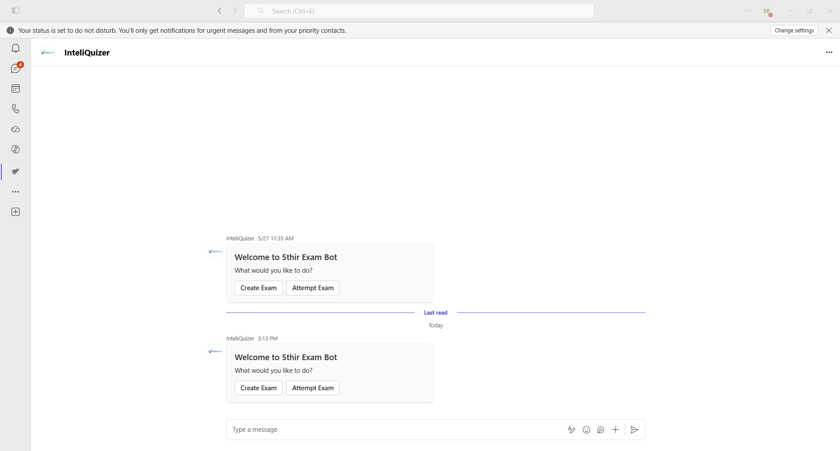840x451 pixels.
Task: Click Attempt Exam in the 3:13 PM message
Action: click(313, 388)
